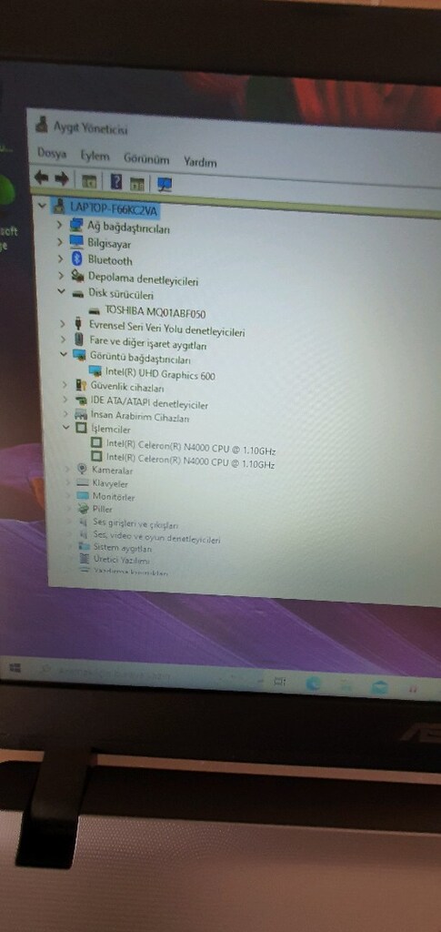Click the Piller battery icon
Image resolution: width=441 pixels, height=932 pixels.
(x=83, y=509)
